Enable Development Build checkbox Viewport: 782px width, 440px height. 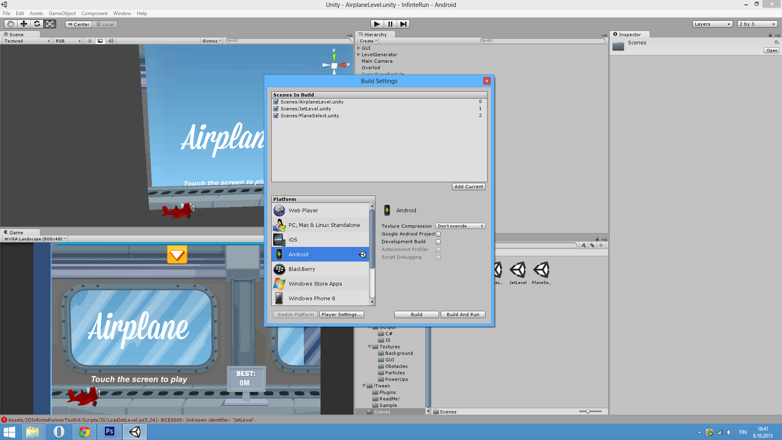[x=438, y=242]
